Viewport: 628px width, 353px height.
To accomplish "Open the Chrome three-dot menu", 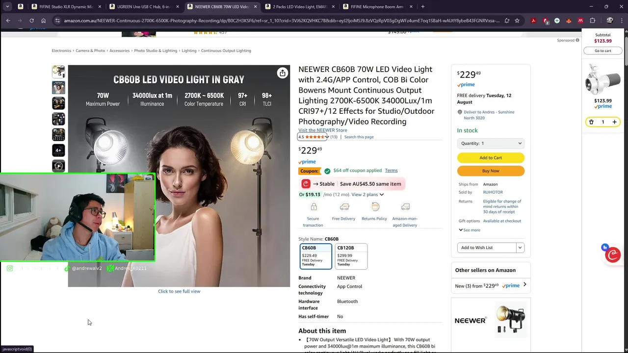I will coord(622,21).
